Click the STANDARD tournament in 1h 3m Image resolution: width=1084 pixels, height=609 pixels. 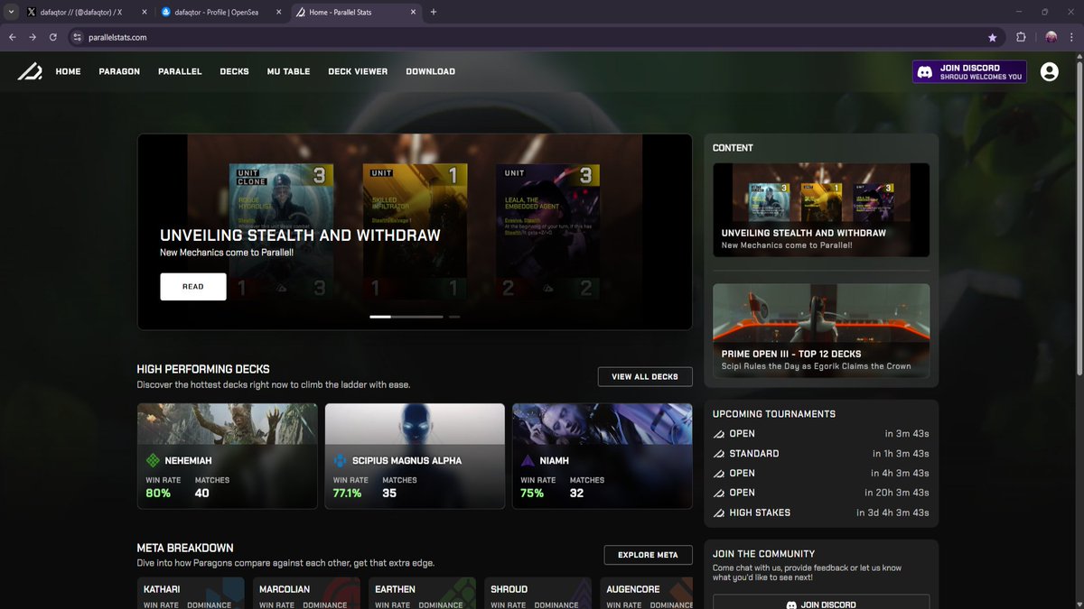click(821, 454)
